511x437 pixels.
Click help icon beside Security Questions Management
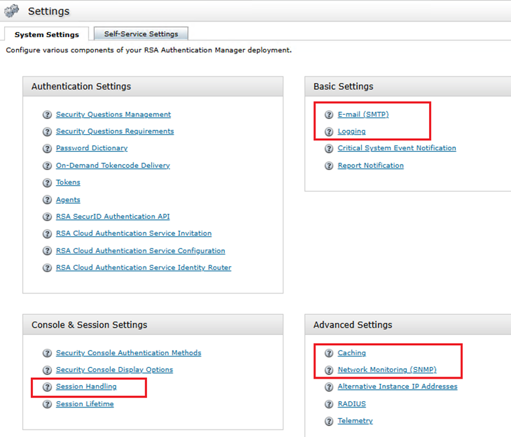pos(47,115)
